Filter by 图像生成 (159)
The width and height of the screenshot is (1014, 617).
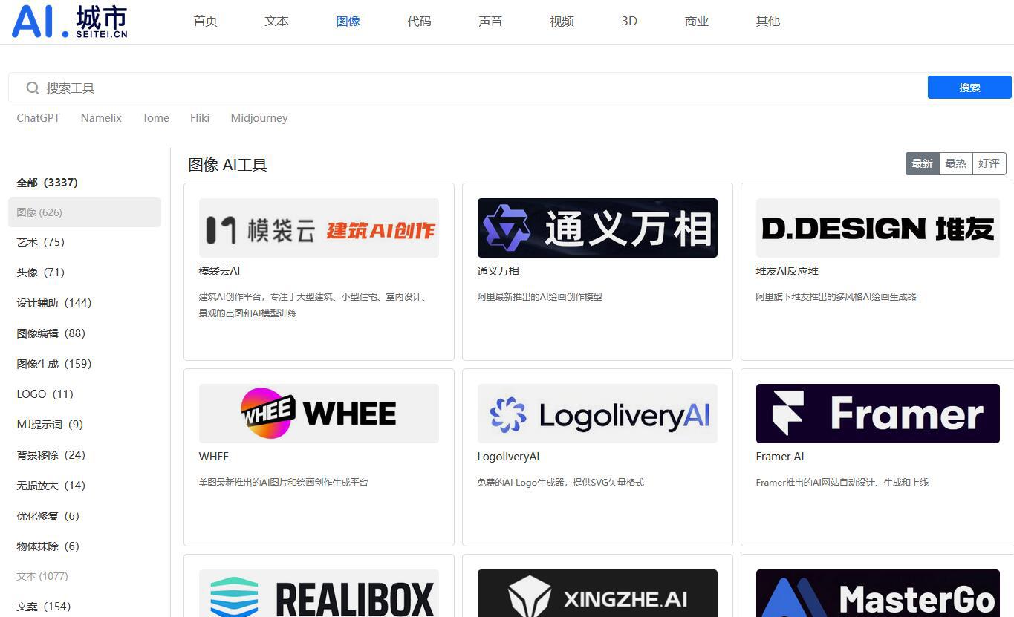pyautogui.click(x=54, y=364)
